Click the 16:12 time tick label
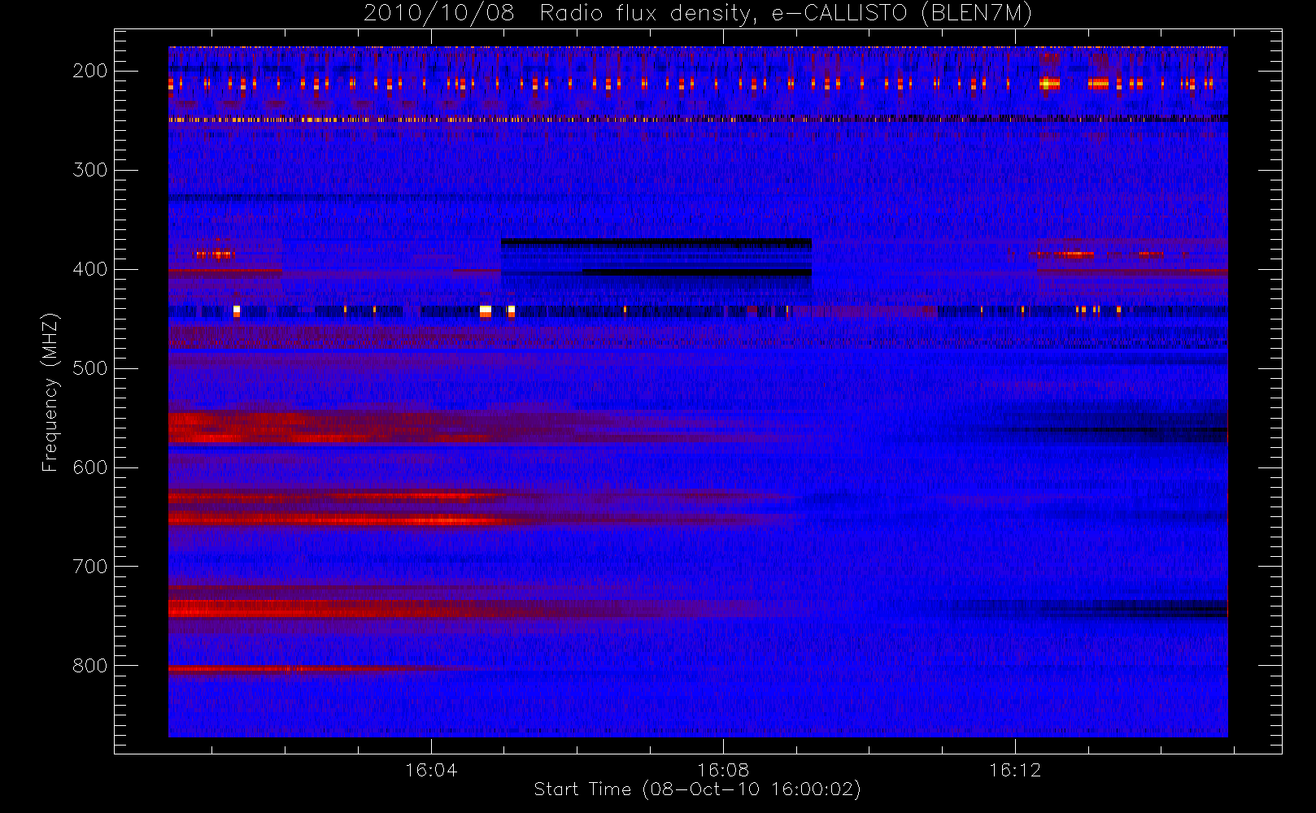 [x=1015, y=769]
